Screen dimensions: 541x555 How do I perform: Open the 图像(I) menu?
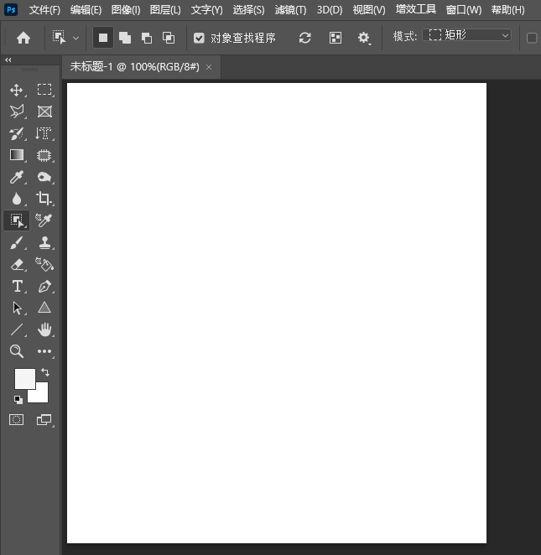pos(126,9)
